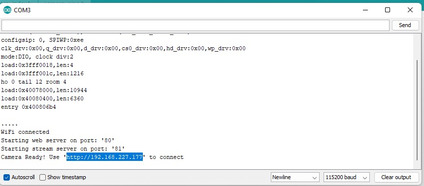Click the serial message input field
This screenshot has width=424, height=186.
coord(196,25)
